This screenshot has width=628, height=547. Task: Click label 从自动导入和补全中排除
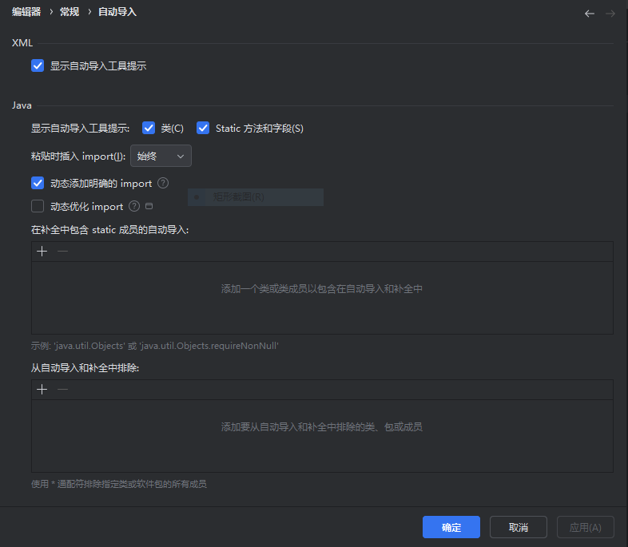click(x=85, y=368)
